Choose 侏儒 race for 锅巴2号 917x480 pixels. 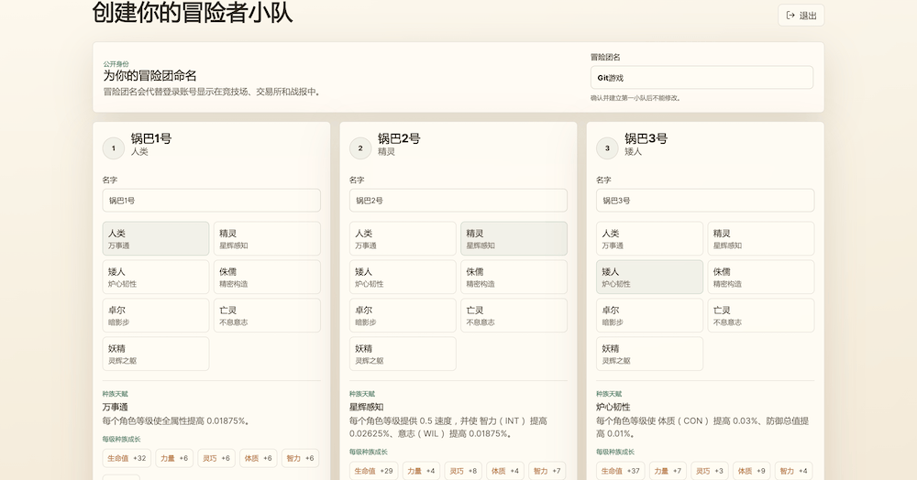click(x=514, y=277)
